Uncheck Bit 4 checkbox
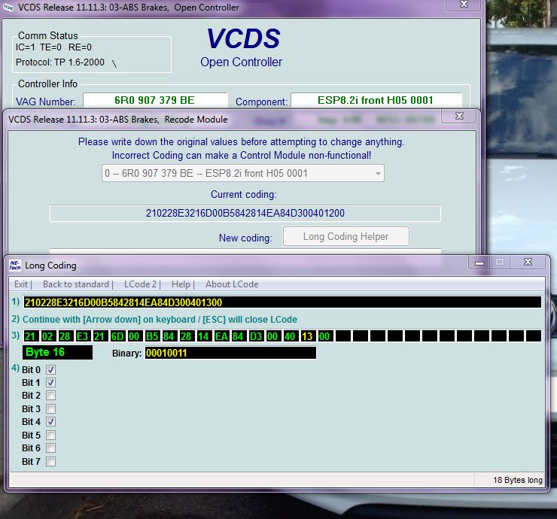Image resolution: width=557 pixels, height=519 pixels. pyautogui.click(x=50, y=422)
